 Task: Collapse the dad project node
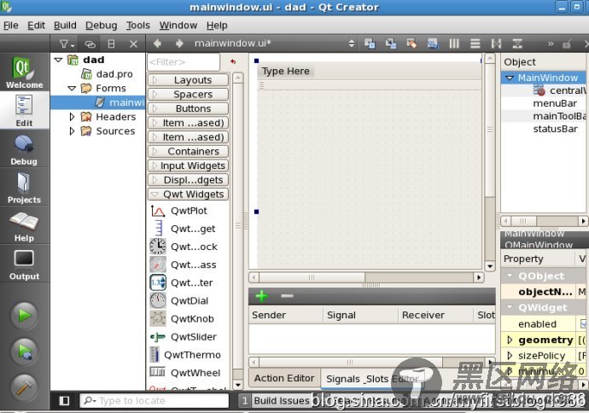pyautogui.click(x=58, y=60)
